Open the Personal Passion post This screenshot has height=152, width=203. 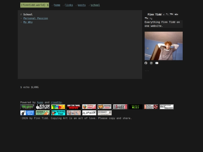[x=36, y=18]
